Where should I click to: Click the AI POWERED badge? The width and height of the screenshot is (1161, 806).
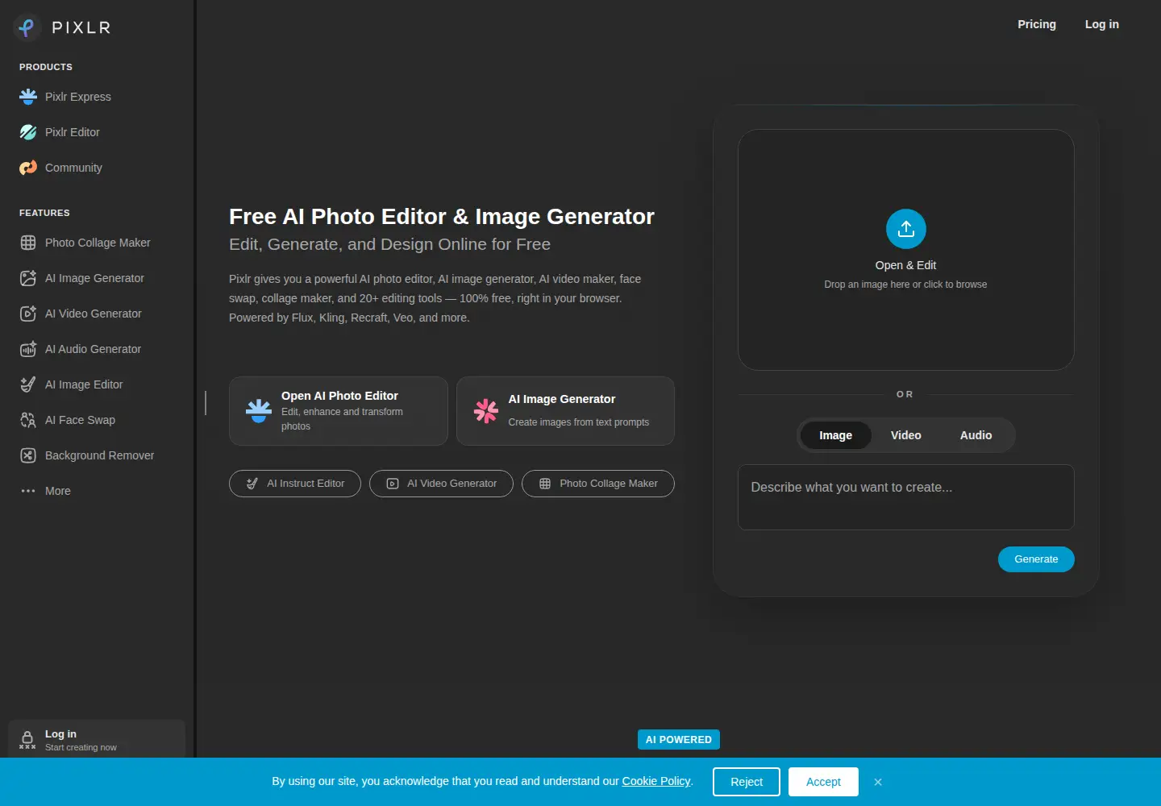(x=679, y=740)
